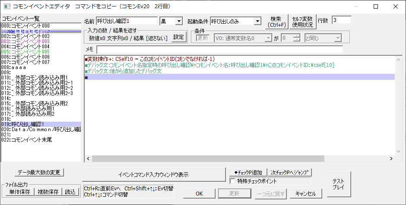
Task: Click the 検索 (Ctrl+F) button
Action: [277, 22]
